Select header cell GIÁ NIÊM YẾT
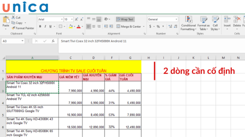Screen dimensions: 245x137 [x=71, y=77]
